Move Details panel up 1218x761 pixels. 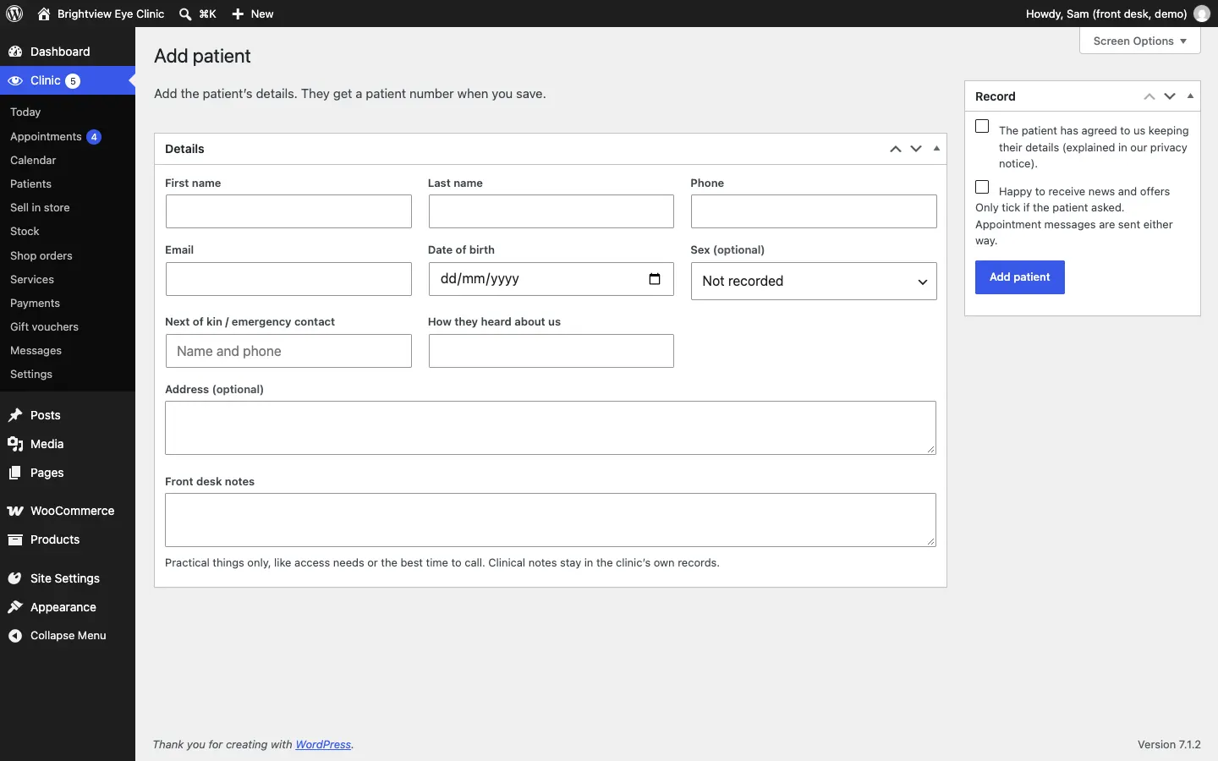pos(896,149)
